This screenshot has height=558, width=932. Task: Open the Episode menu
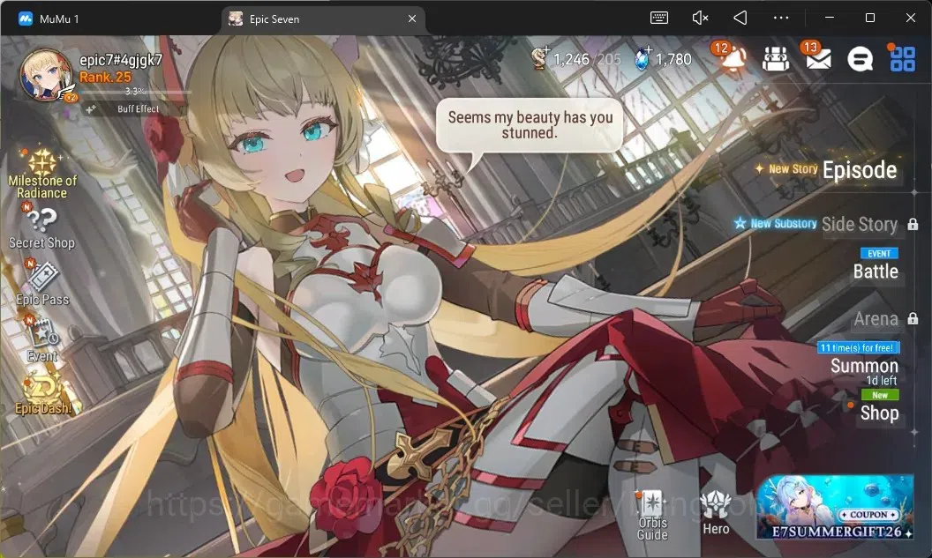pos(860,170)
